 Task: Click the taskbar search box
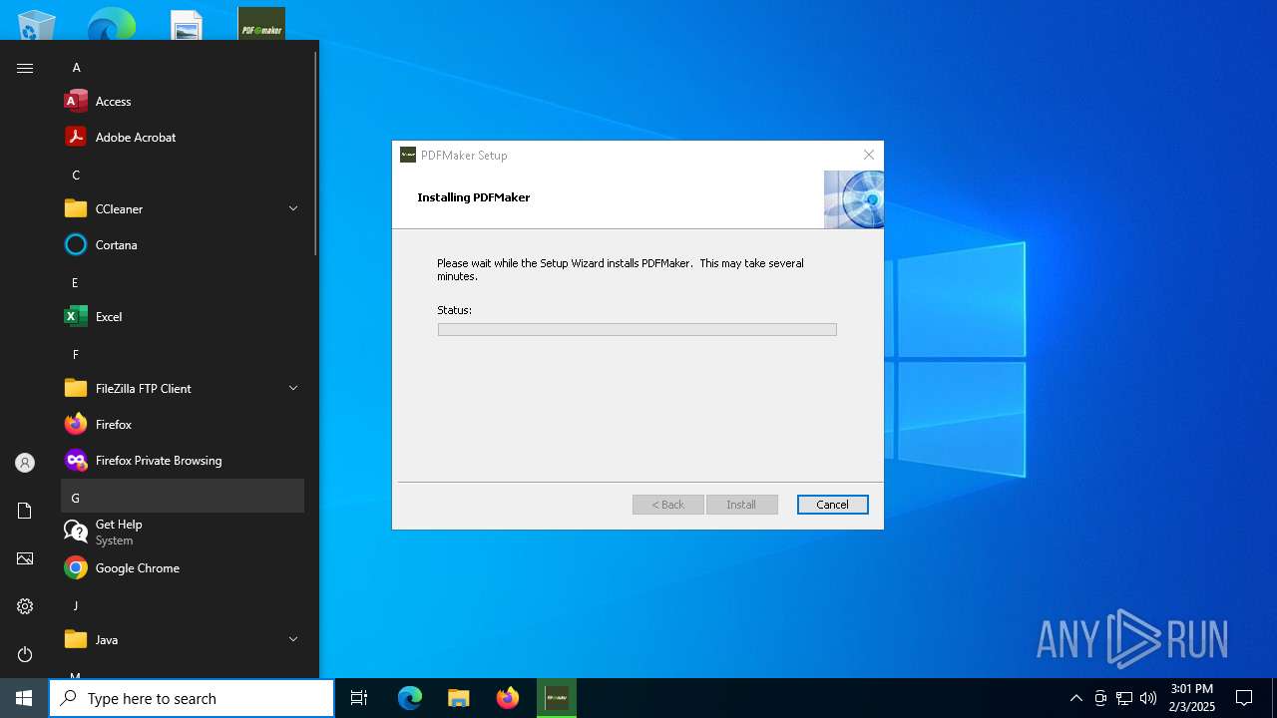pyautogui.click(x=192, y=698)
